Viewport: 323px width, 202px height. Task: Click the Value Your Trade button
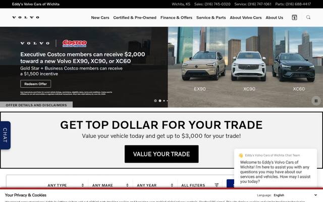161,154
